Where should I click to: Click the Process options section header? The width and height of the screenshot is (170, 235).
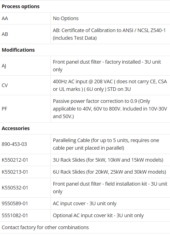(21, 6)
